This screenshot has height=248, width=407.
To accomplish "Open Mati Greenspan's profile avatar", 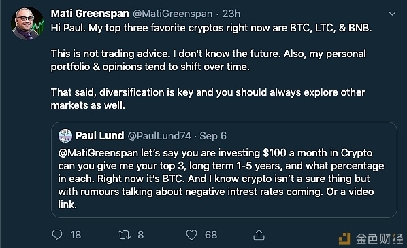I will click(28, 23).
